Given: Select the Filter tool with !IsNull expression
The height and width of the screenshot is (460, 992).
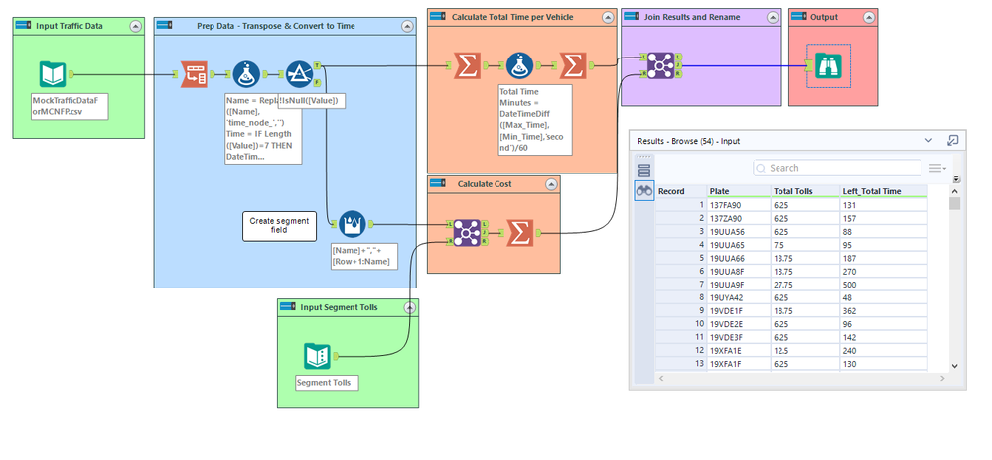Looking at the screenshot, I should (x=299, y=74).
